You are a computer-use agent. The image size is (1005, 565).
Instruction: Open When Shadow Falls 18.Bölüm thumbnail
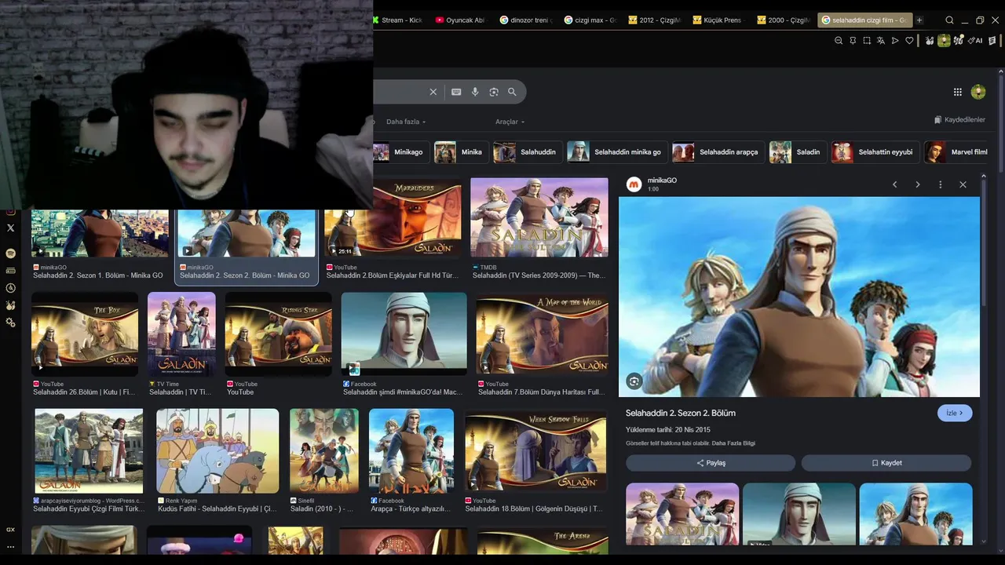[535, 450]
